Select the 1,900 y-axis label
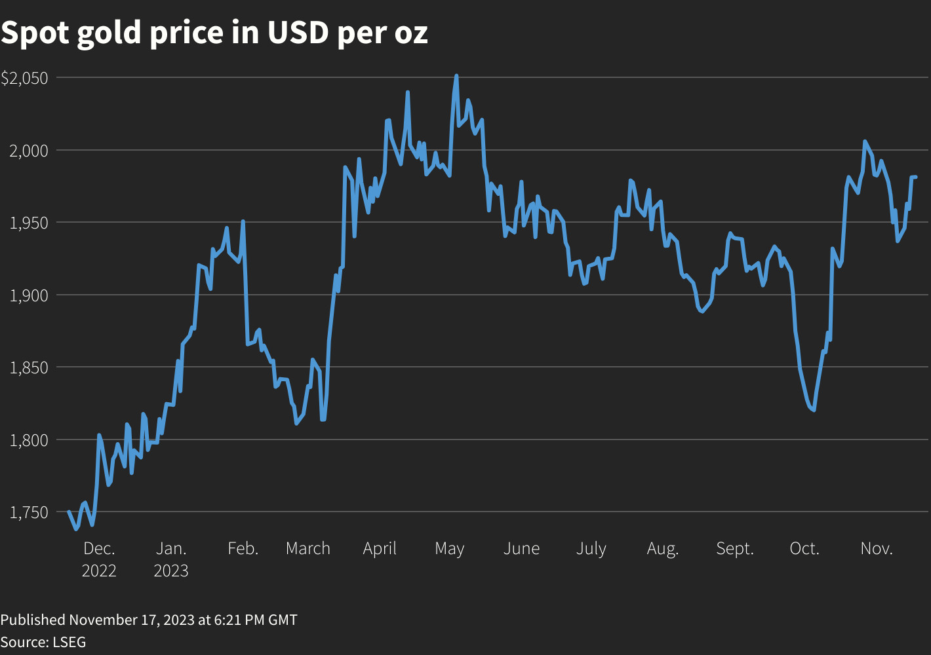This screenshot has height=655, width=931. point(29,295)
